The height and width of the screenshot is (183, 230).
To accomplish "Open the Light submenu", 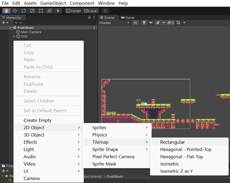I will coord(48,149).
